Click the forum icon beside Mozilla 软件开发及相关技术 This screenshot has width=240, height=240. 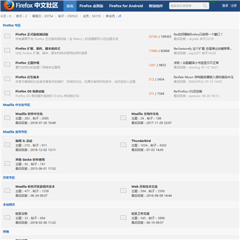pyautogui.click(x=7, y=191)
